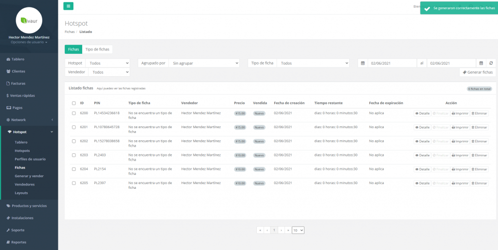This screenshot has width=498, height=250.
Task: Click the end date field after 'al'
Action: pos(451,63)
